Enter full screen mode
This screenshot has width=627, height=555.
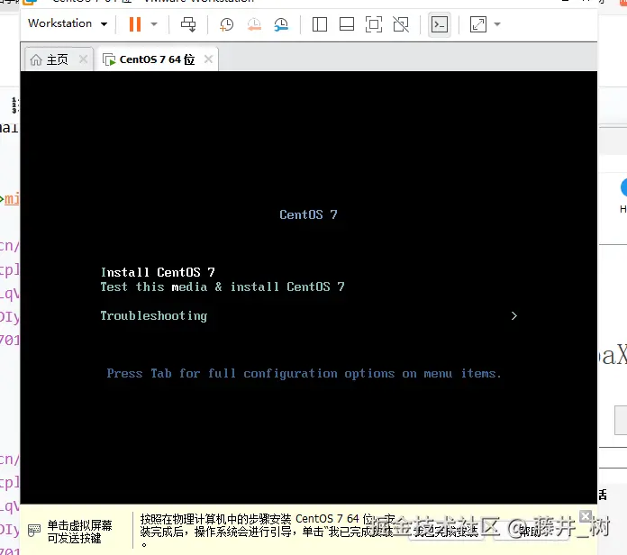tap(374, 24)
